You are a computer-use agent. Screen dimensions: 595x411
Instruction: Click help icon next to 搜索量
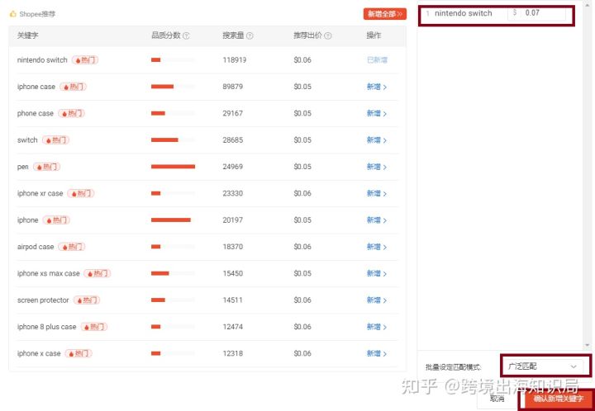point(250,36)
